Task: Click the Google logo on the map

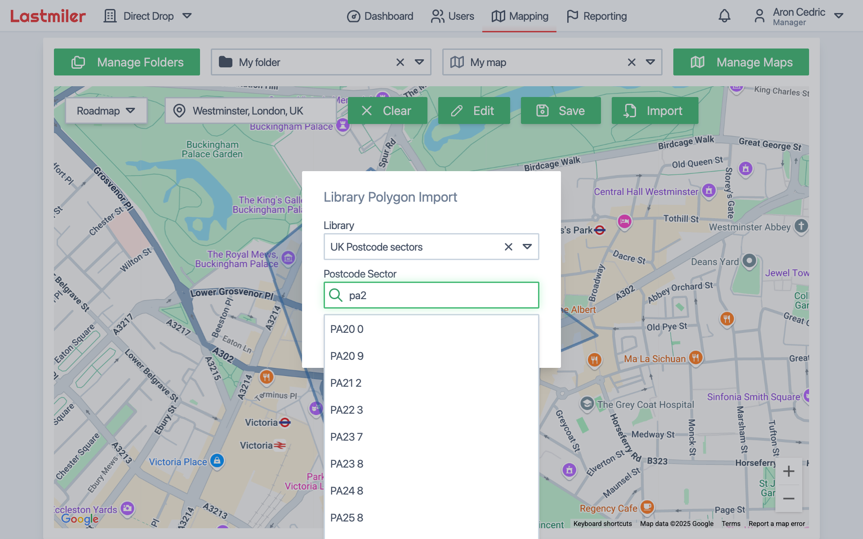Action: point(80,519)
